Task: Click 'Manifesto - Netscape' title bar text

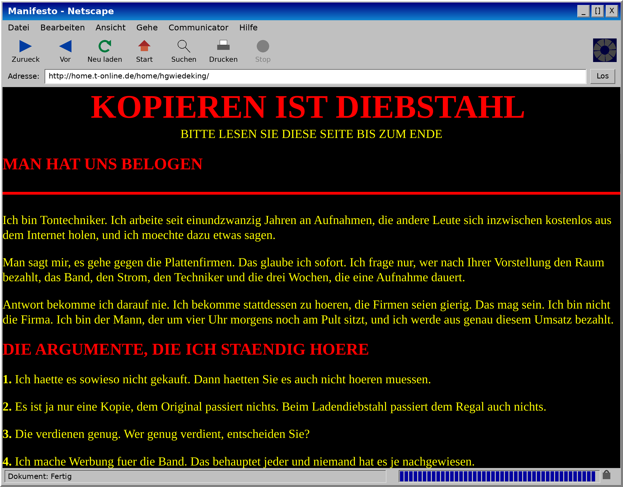Action: [x=61, y=11]
